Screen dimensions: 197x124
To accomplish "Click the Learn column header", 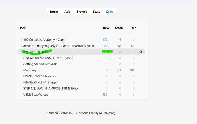I will click(119, 28).
